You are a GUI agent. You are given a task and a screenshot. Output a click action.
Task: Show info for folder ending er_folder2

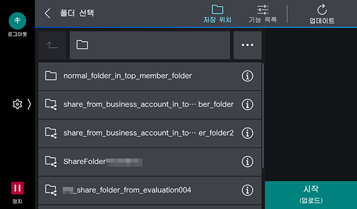(x=248, y=133)
